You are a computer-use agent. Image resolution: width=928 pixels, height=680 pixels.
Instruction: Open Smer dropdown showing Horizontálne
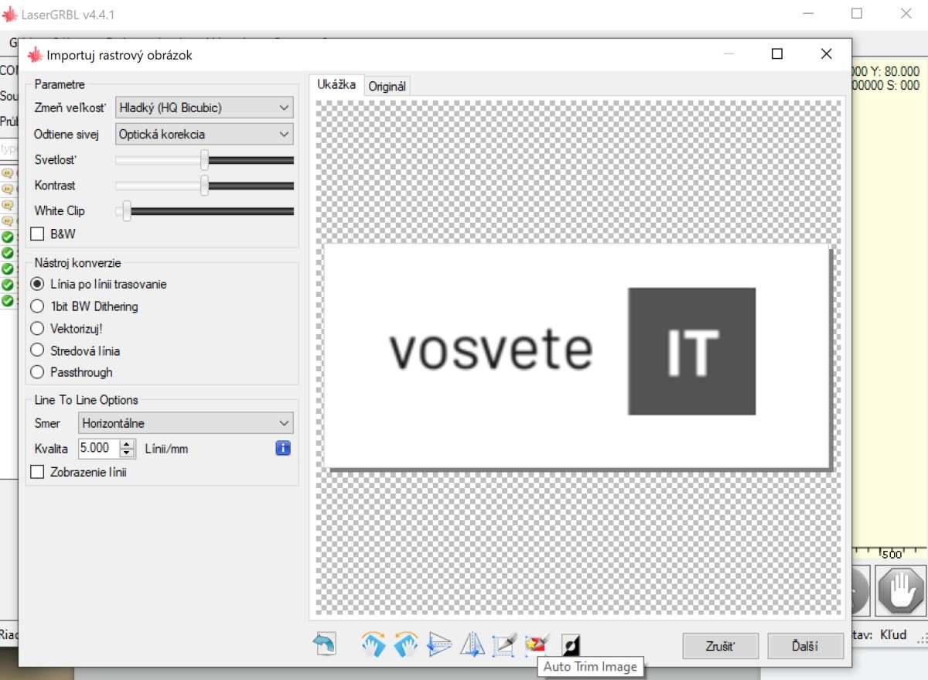tap(186, 423)
